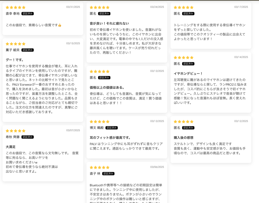Image resolution: width=259 pixels, height=203 pixels.
Task: Click the star rating on the 03/17/2025 review
Action: point(184,7)
